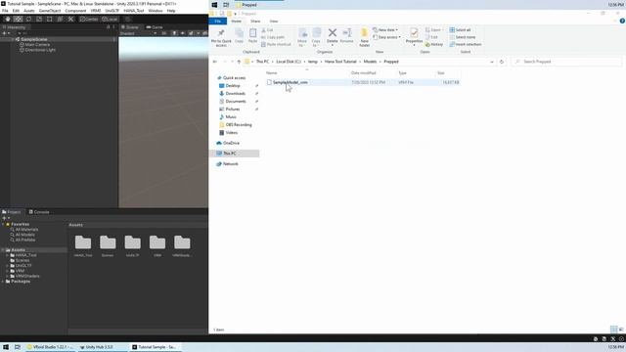The width and height of the screenshot is (626, 352).
Task: Open the File tab in Explorer
Action: (x=217, y=22)
